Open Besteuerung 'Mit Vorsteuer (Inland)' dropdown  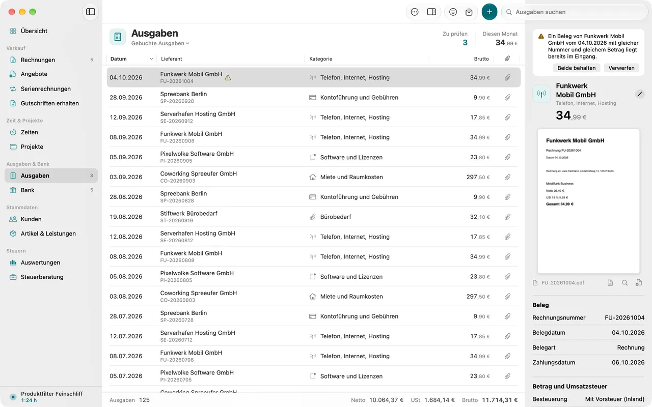pos(615,400)
